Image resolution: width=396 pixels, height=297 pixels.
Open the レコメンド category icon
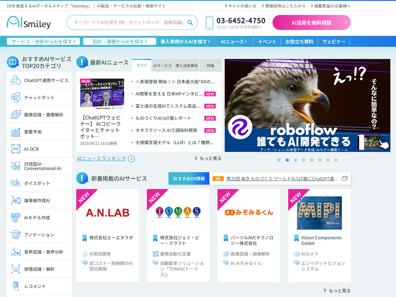coord(16,286)
